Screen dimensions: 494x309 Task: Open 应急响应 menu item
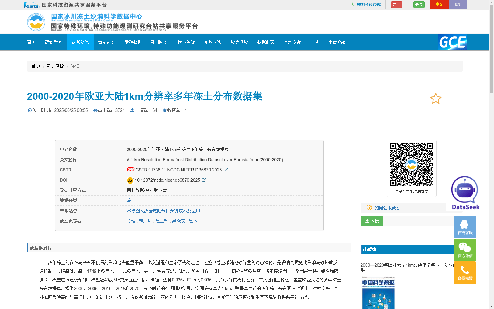click(x=240, y=42)
